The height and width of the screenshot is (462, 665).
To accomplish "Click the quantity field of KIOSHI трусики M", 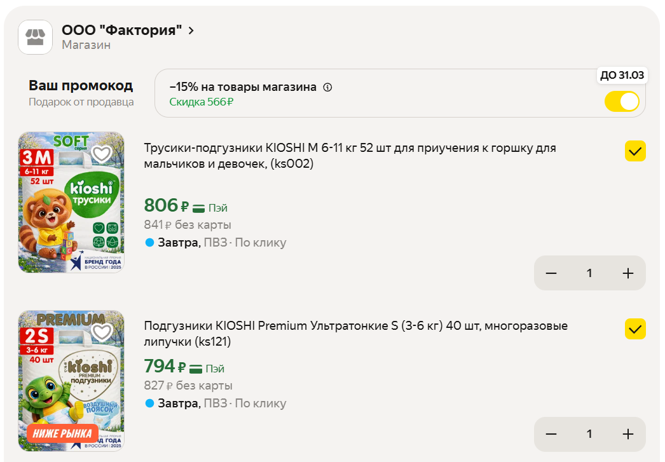I will click(589, 273).
